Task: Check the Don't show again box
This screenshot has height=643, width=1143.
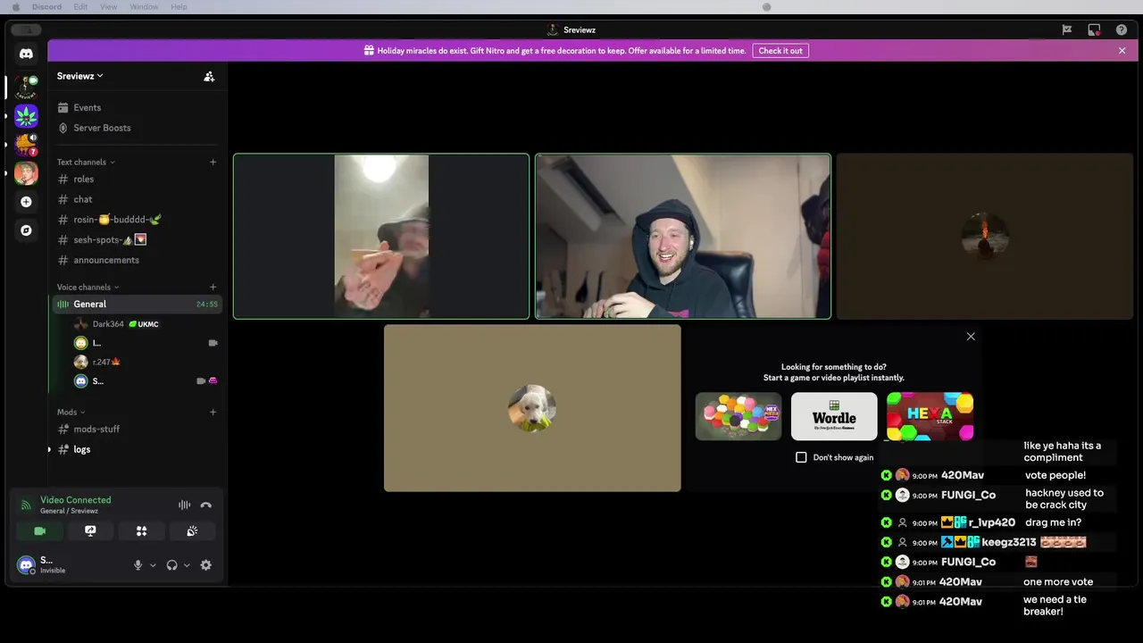Action: point(801,457)
